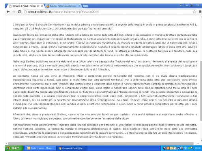Close the Raiuno Fiction tab
202x151 pixels.
79,6
